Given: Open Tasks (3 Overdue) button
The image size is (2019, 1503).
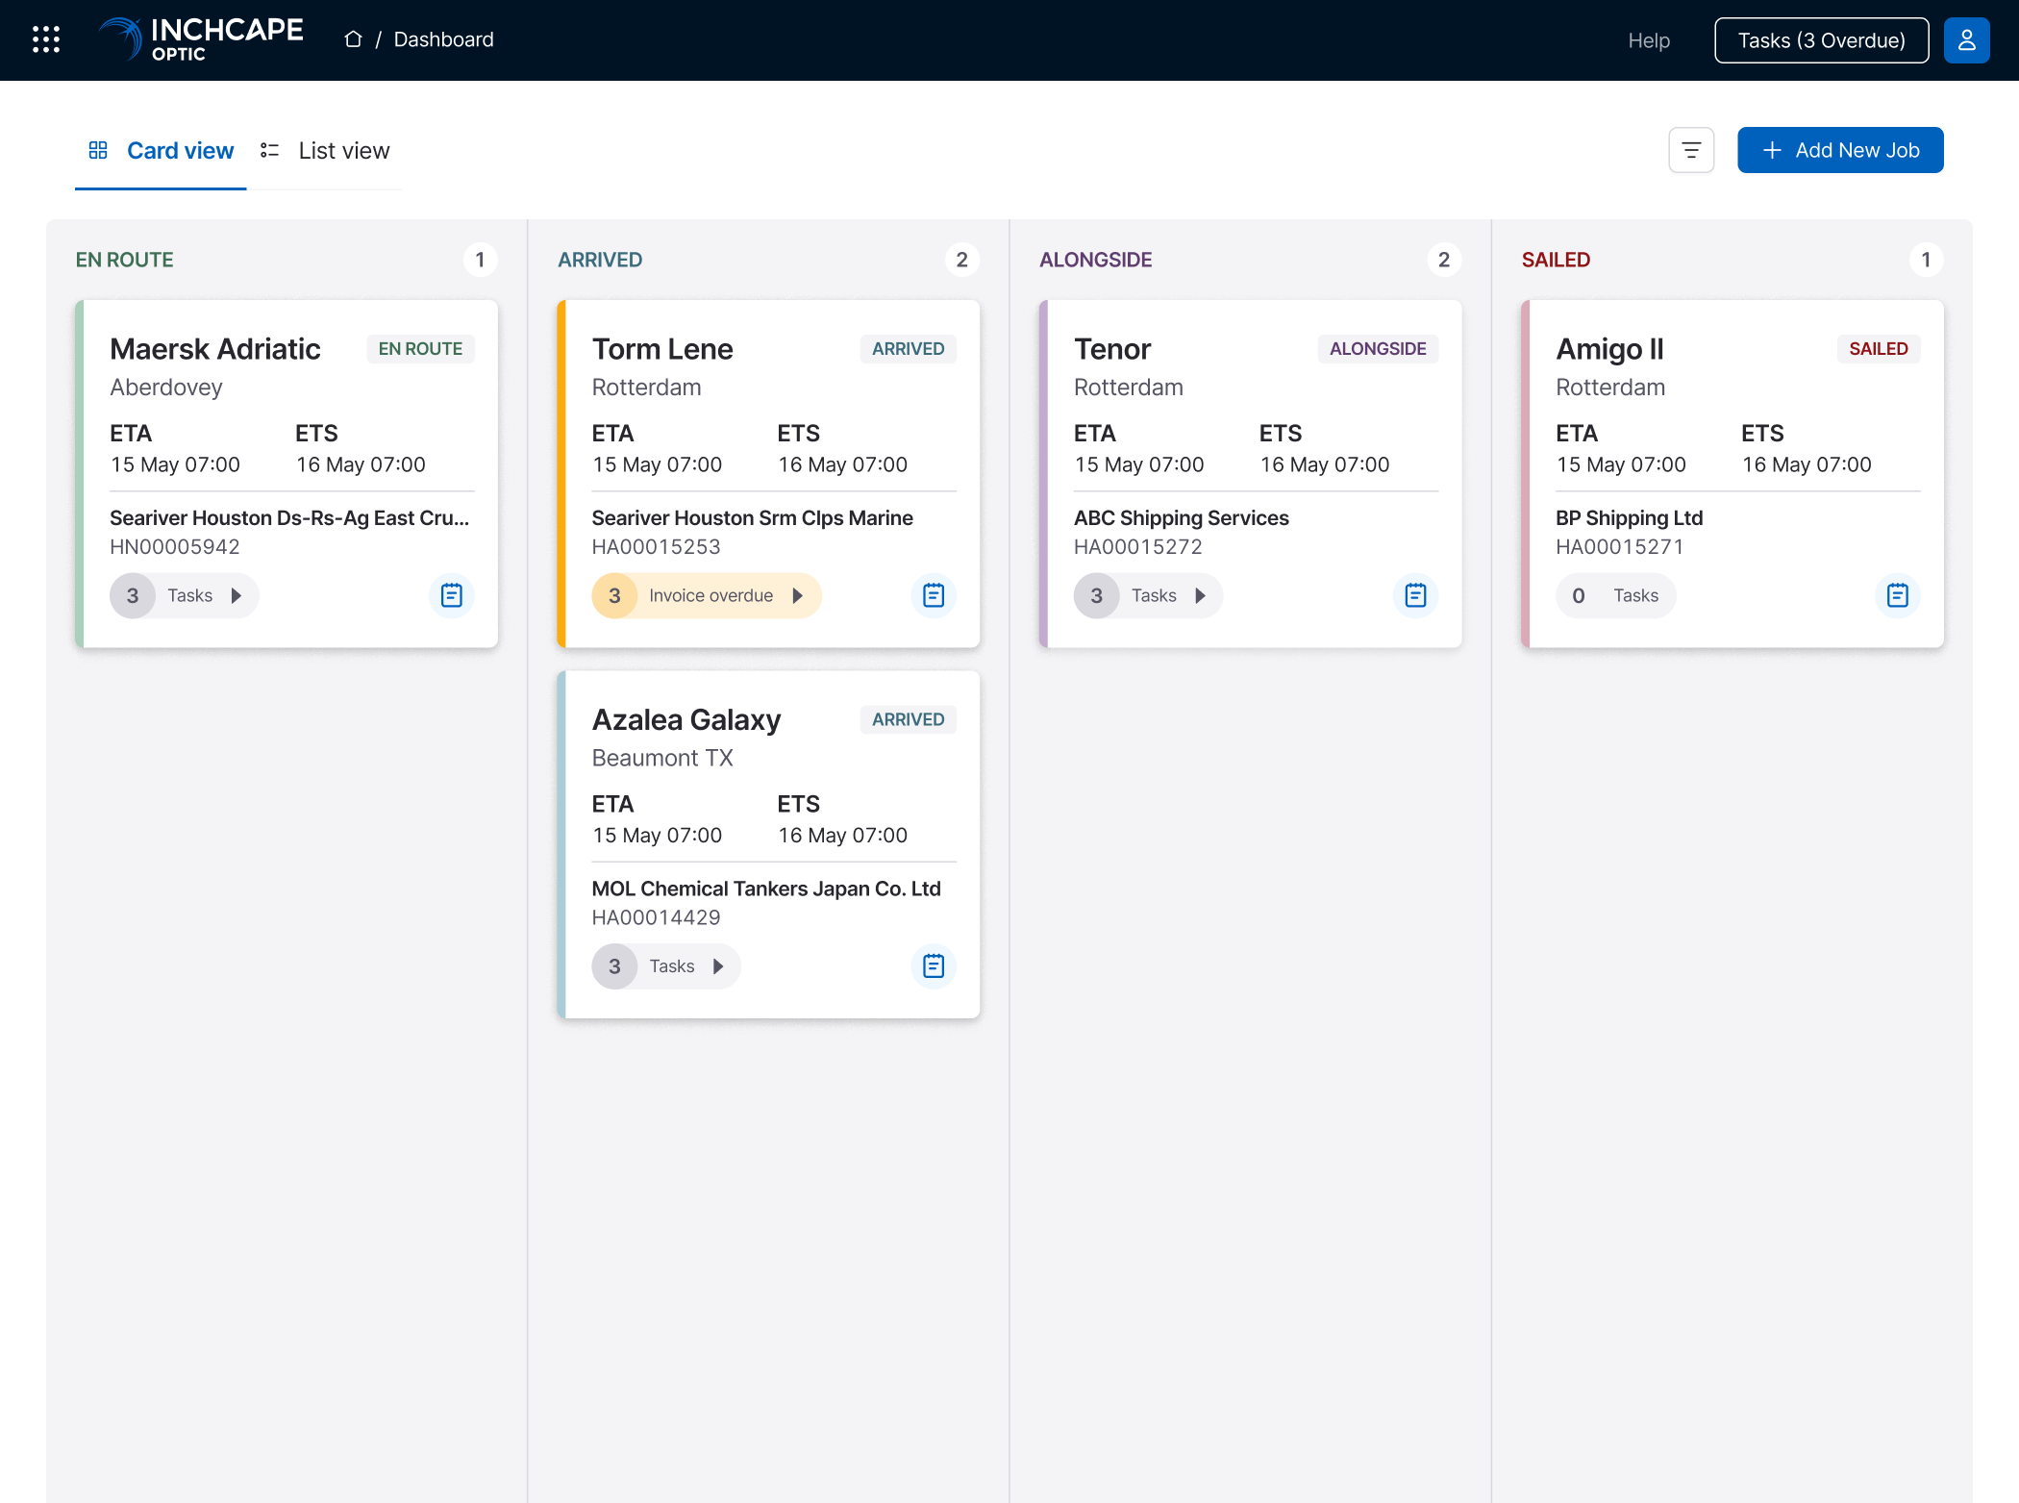Looking at the screenshot, I should pyautogui.click(x=1821, y=40).
